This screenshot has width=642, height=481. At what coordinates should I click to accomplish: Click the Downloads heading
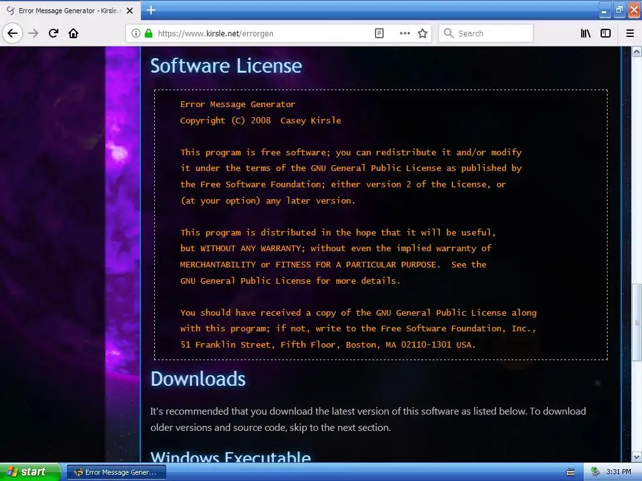198,379
